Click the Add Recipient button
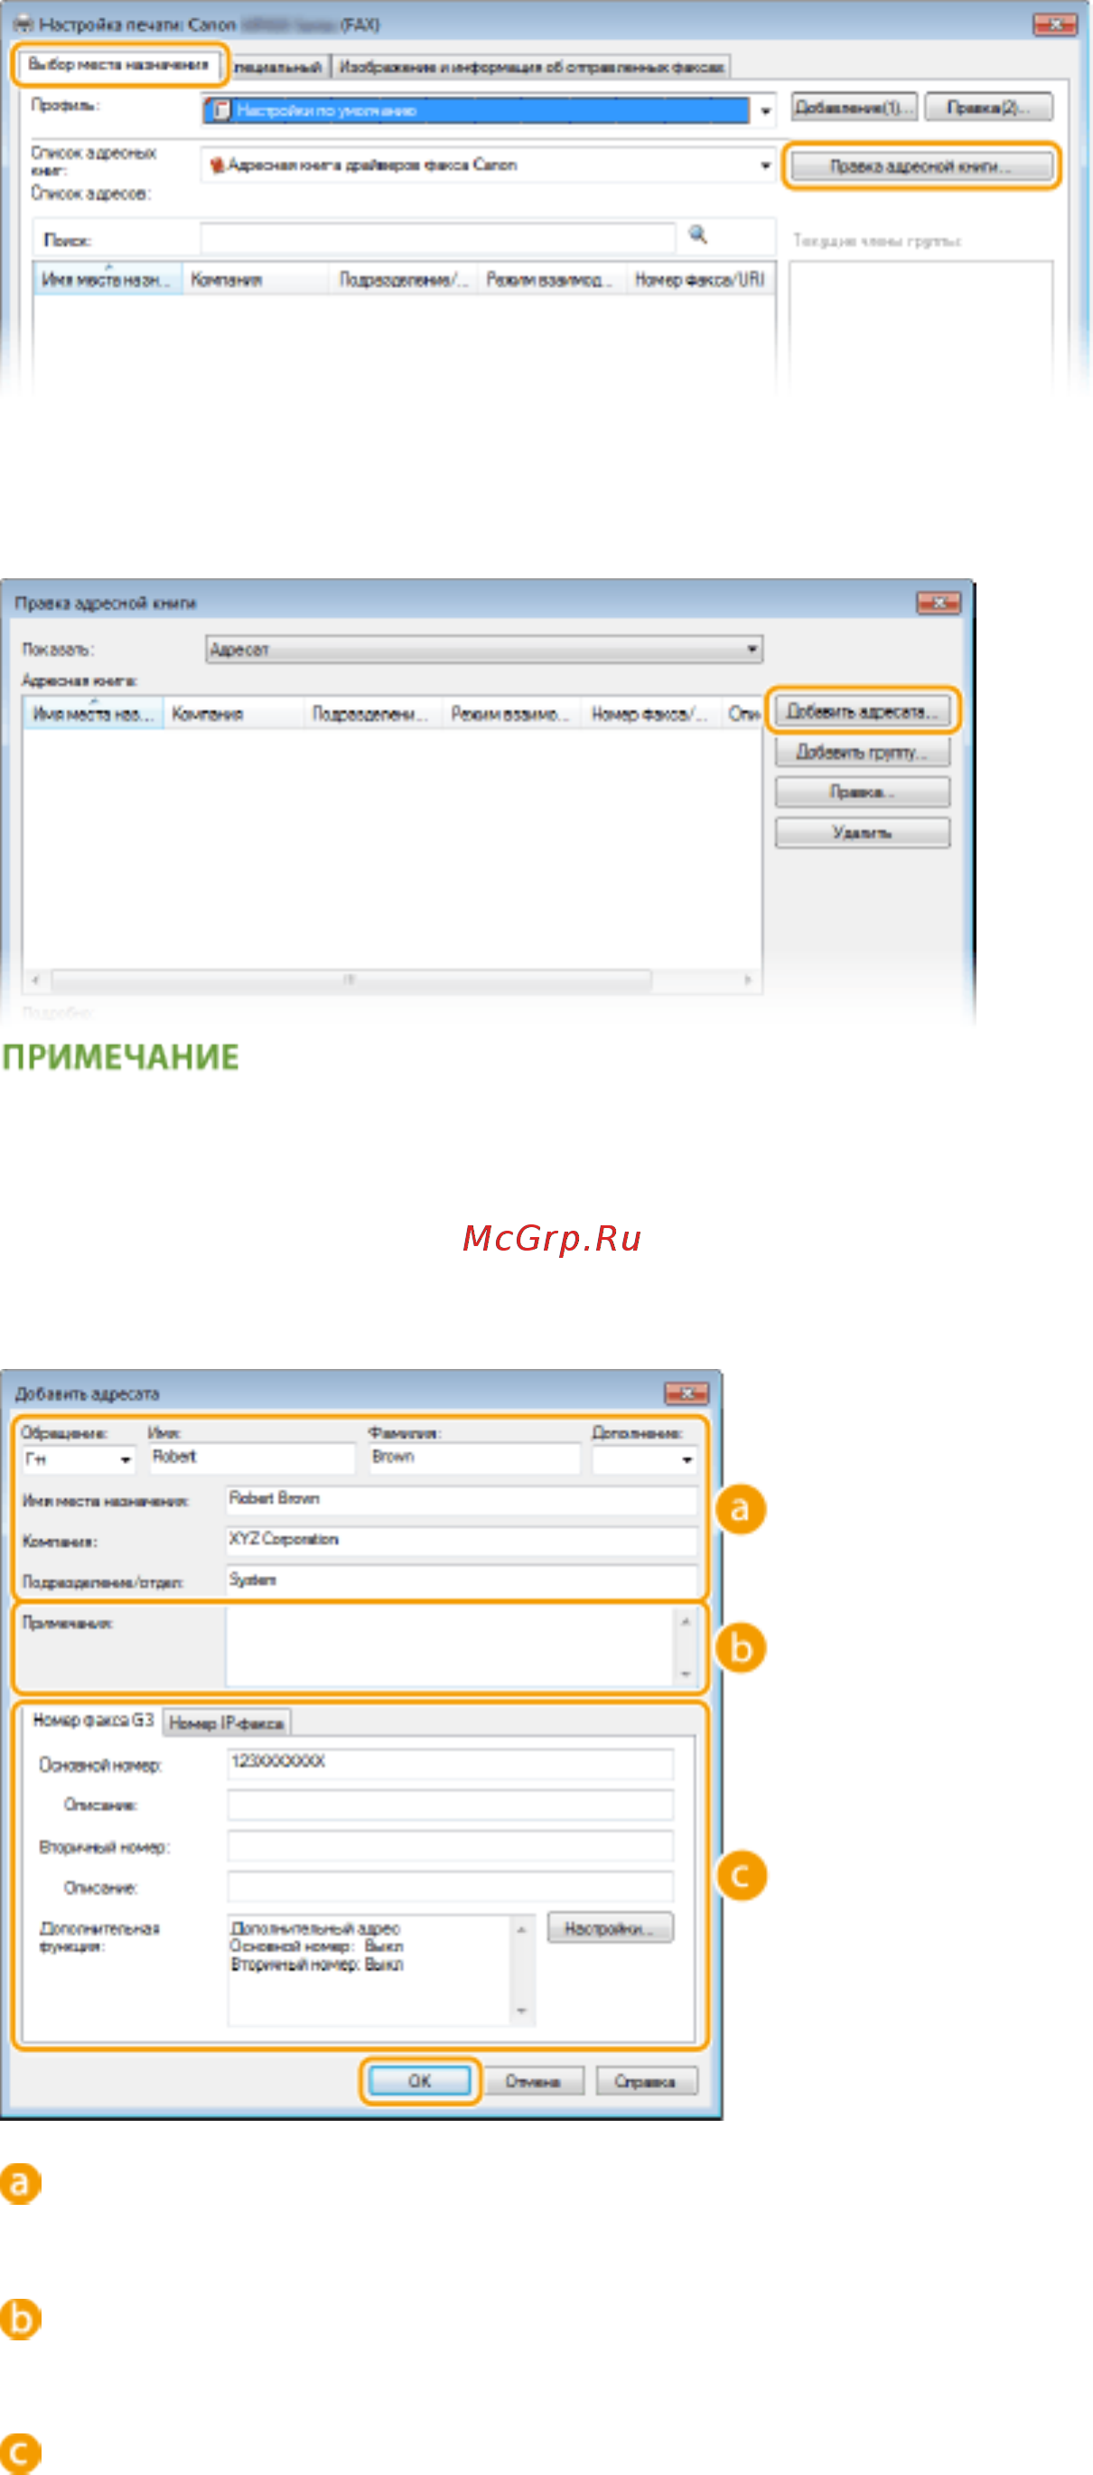 (x=863, y=711)
